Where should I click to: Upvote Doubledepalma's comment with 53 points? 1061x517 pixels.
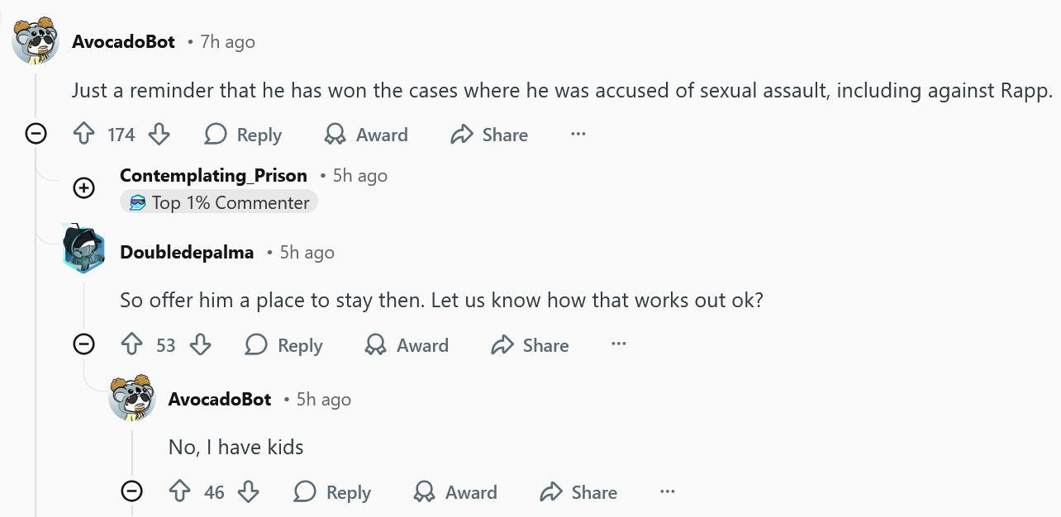coord(132,344)
